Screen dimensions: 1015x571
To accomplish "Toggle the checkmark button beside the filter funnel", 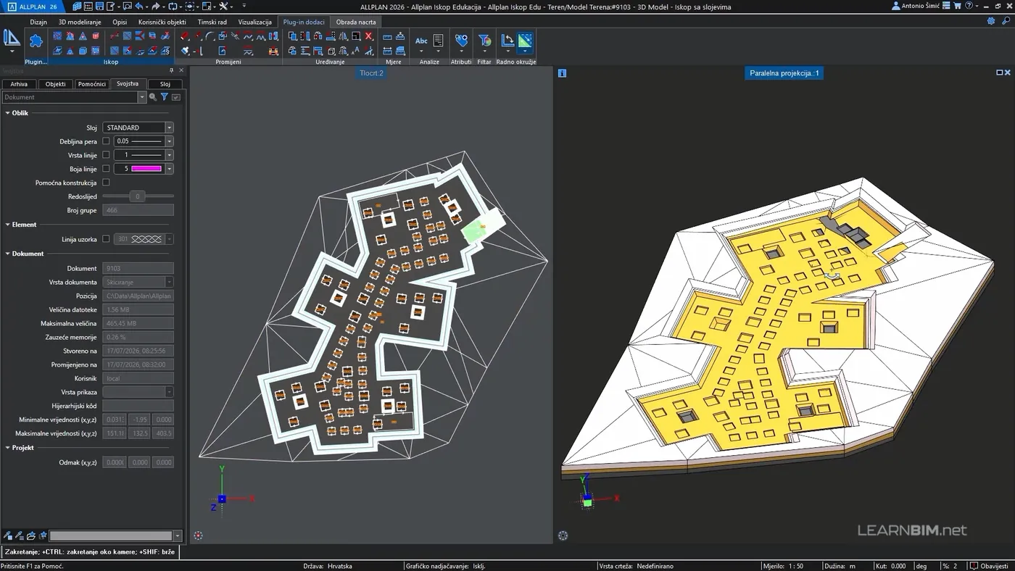I will (176, 97).
